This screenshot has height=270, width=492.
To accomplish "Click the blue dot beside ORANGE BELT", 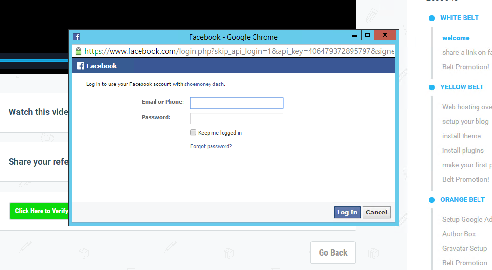I will click(432, 199).
